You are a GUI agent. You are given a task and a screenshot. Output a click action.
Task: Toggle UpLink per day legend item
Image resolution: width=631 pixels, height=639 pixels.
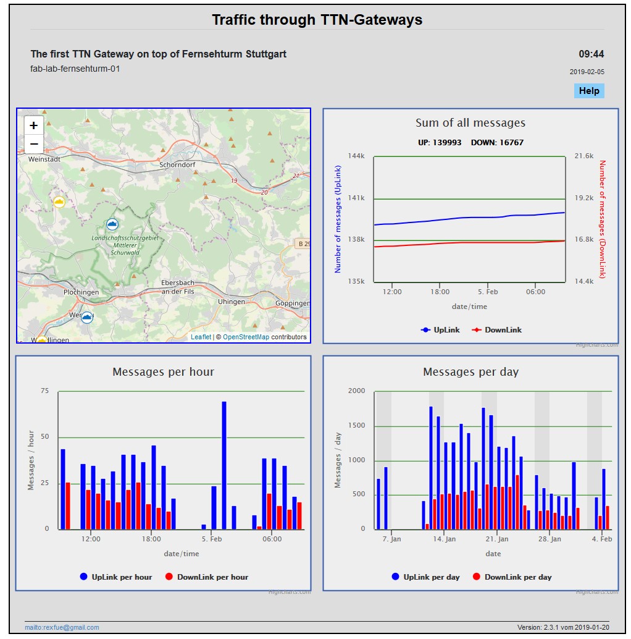pyautogui.click(x=425, y=577)
